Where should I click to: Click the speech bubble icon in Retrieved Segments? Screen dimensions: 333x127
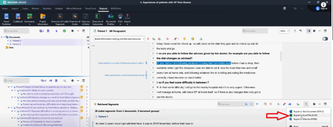pyautogui.click(x=257, y=104)
